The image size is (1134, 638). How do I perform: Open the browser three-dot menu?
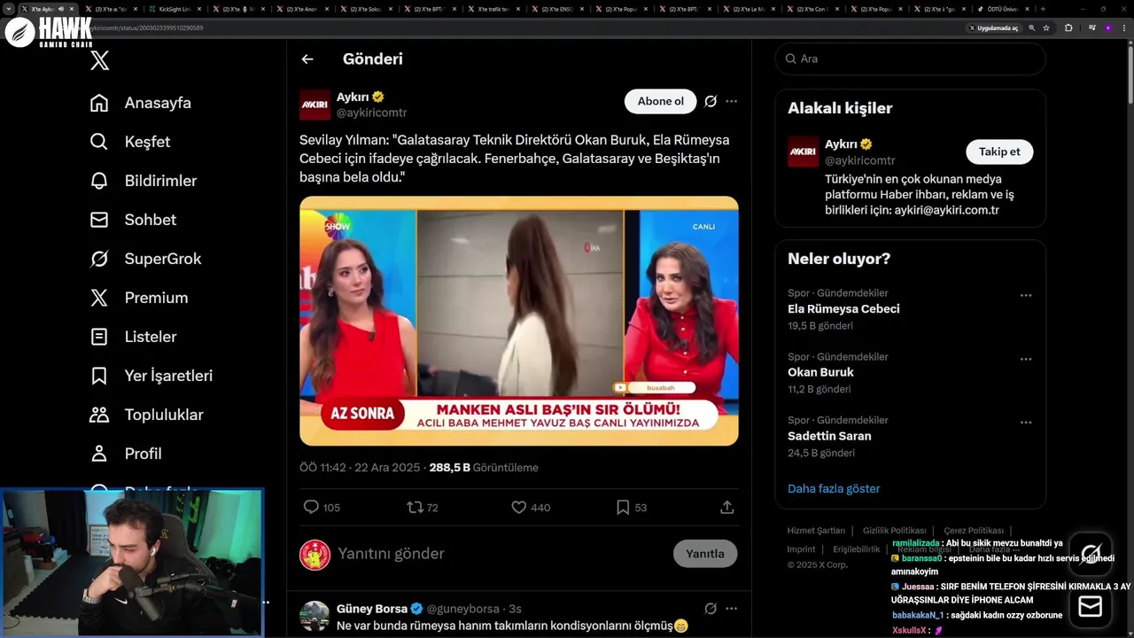[x=1125, y=28]
